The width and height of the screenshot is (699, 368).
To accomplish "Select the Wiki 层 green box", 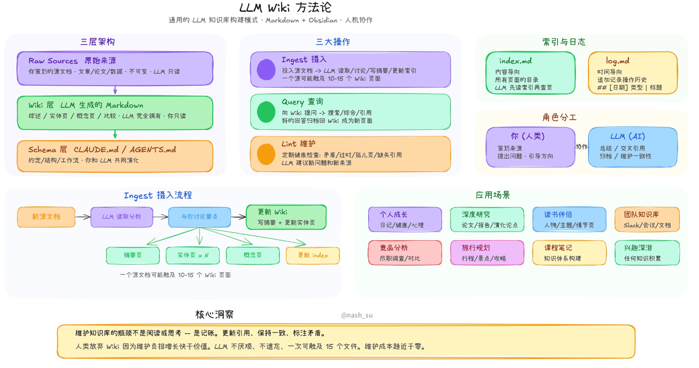I will [115, 112].
